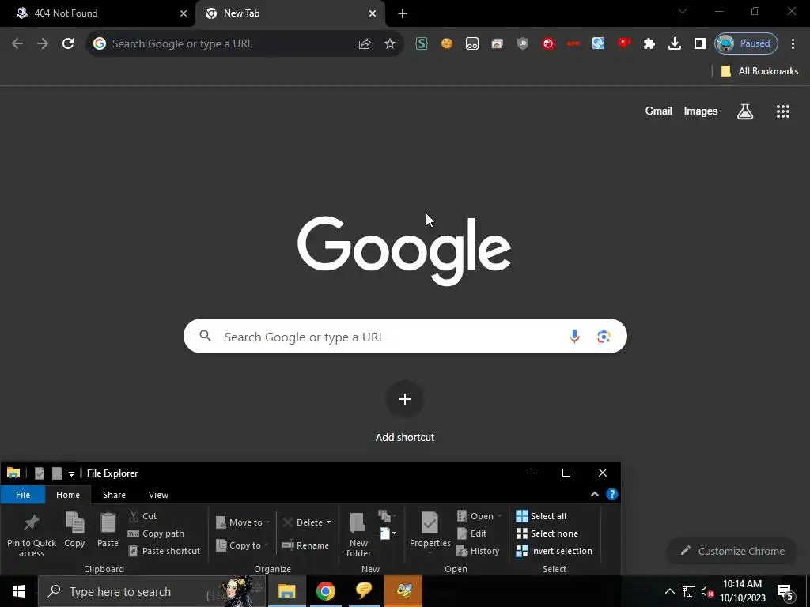Open tab search chevron in Chrome title bar
Image resolution: width=810 pixels, height=607 pixels.
point(683,11)
